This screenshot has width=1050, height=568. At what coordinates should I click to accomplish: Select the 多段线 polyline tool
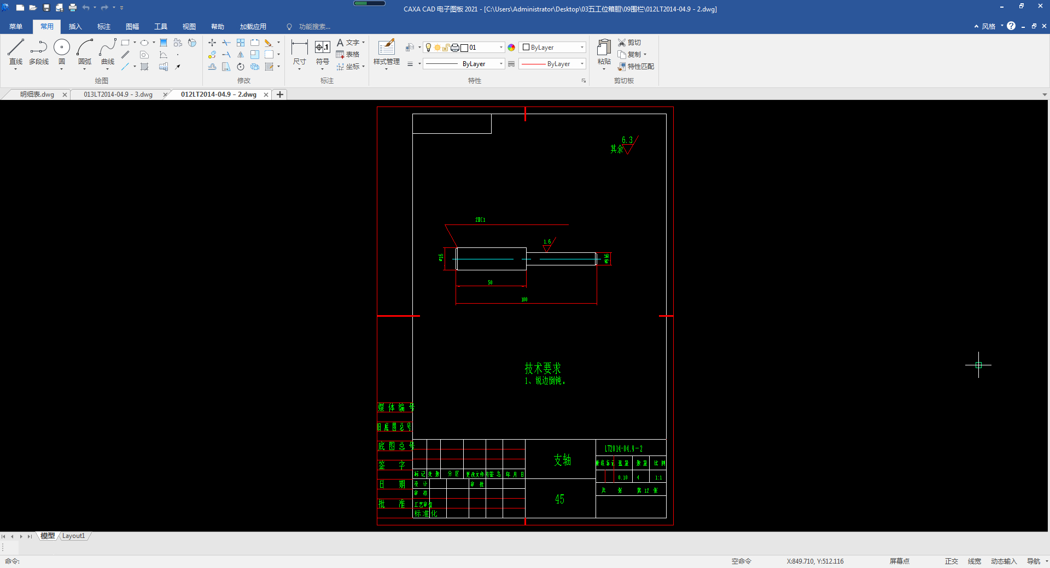[39, 53]
